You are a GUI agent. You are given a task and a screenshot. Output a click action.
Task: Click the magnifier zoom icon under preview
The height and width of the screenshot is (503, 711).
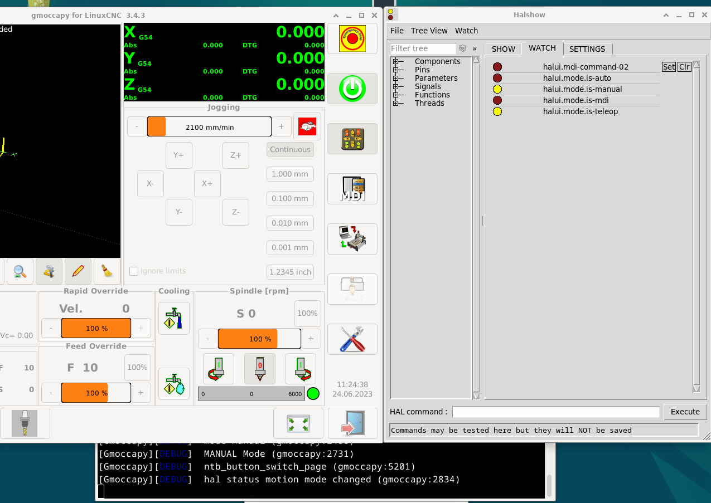tap(20, 271)
